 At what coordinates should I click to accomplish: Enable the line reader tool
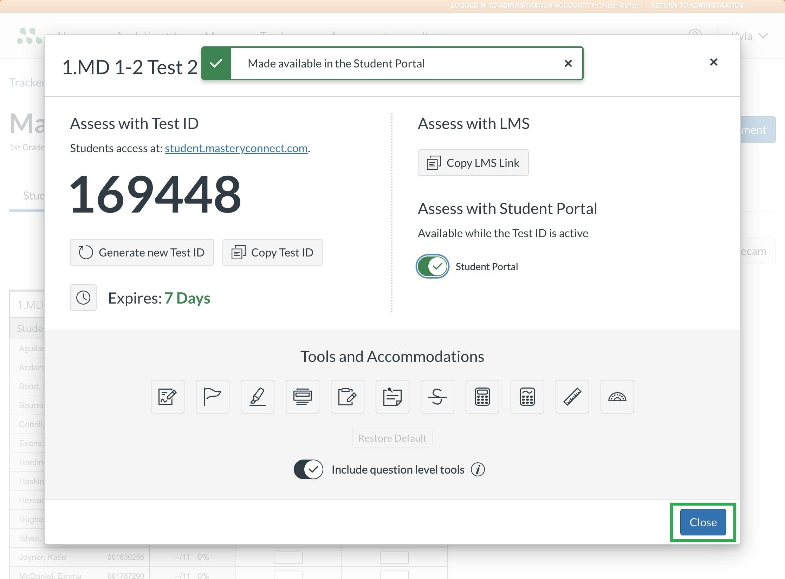[x=302, y=397]
